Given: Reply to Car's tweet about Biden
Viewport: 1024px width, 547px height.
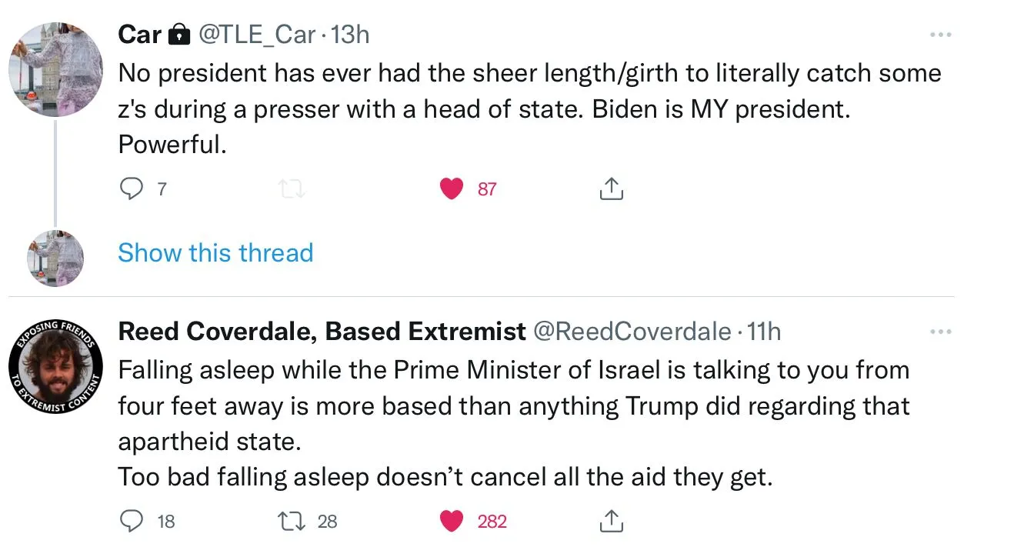Looking at the screenshot, I should pyautogui.click(x=133, y=188).
